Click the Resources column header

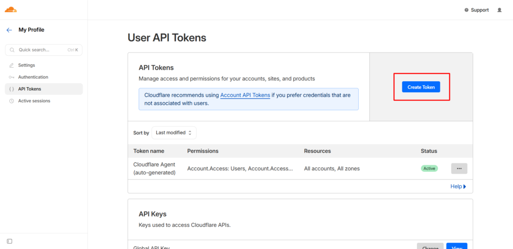[317, 151]
